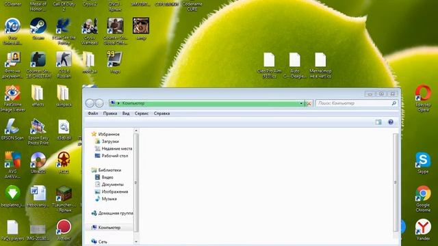Open the Вид menu
Image resolution: width=438 pixels, height=246 pixels.
coord(126,113)
